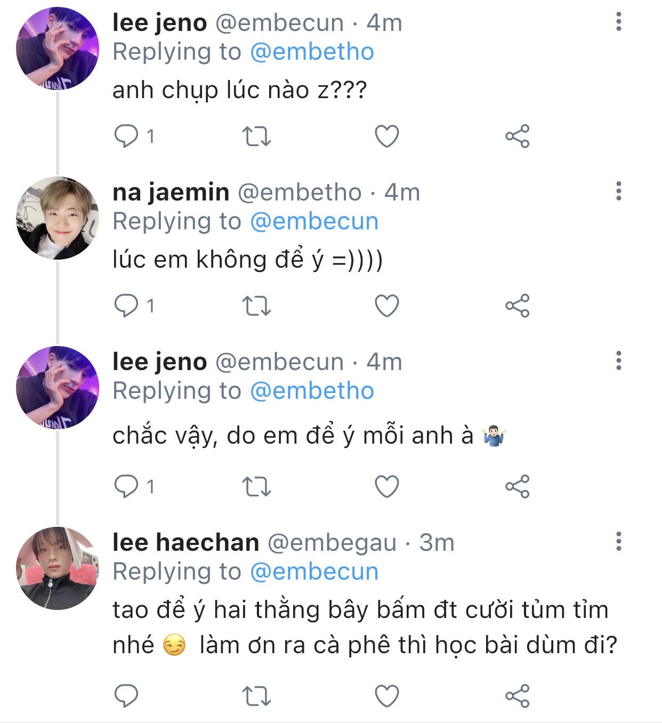This screenshot has height=723, width=662.
Task: Open @embetho mention link in the first tweet
Action: click(312, 52)
